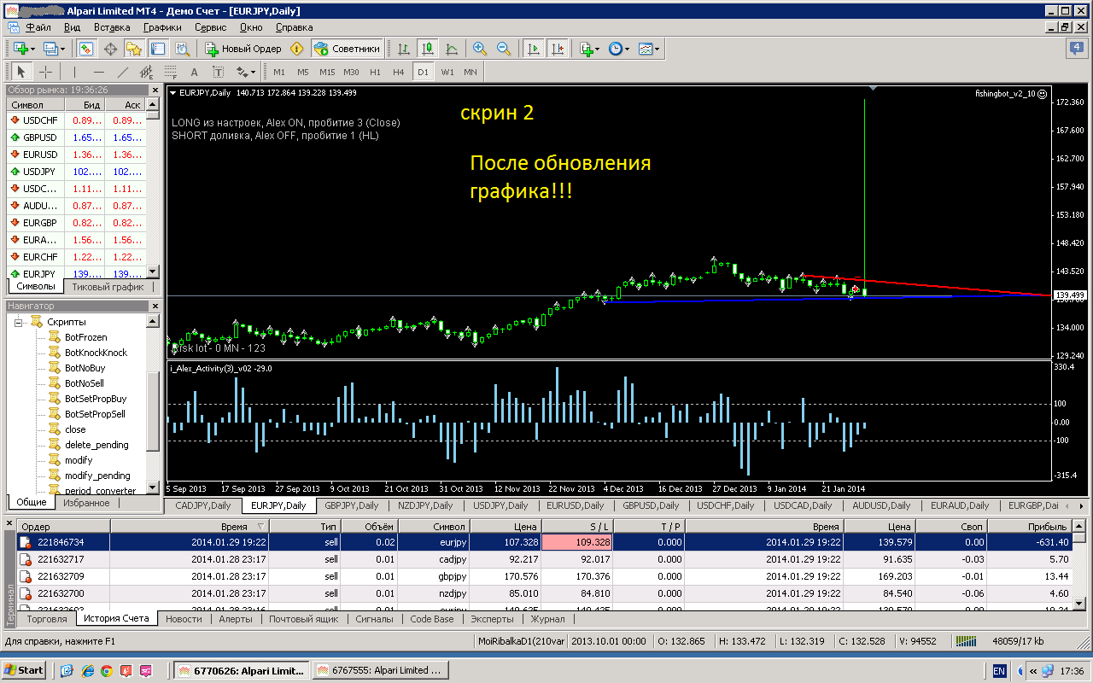Select the horizontal line tool

[99, 72]
